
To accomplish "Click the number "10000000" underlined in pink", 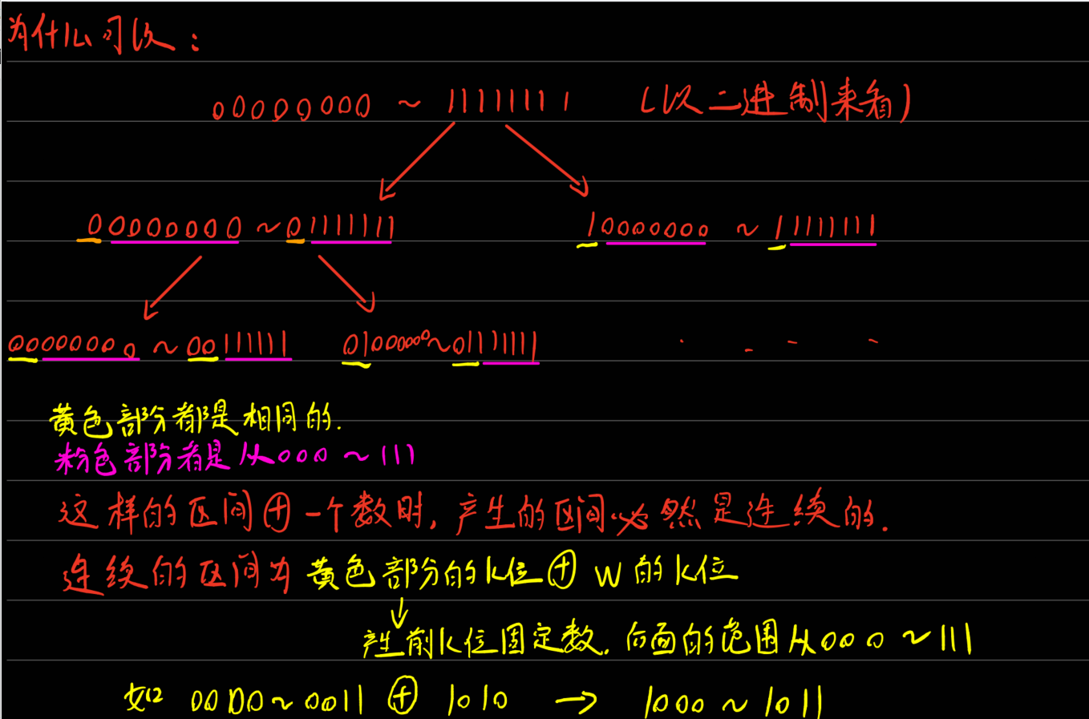I will (x=649, y=228).
